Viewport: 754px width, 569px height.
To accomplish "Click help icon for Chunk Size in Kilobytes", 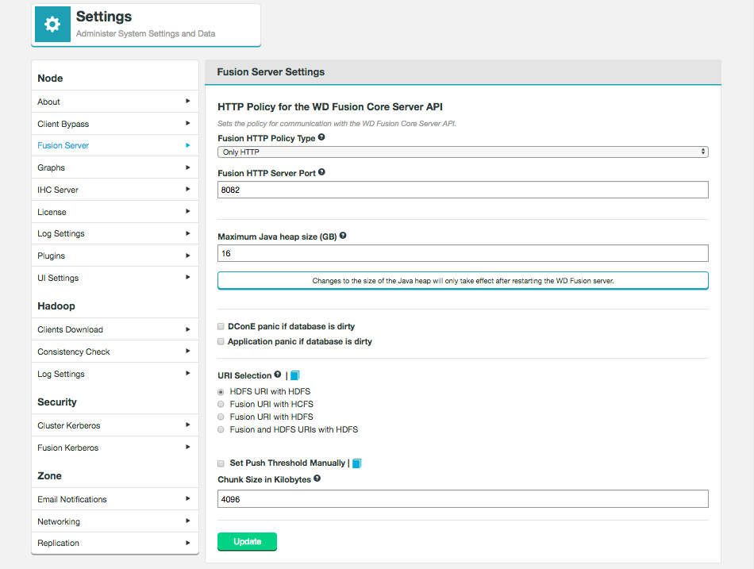I will tap(317, 478).
